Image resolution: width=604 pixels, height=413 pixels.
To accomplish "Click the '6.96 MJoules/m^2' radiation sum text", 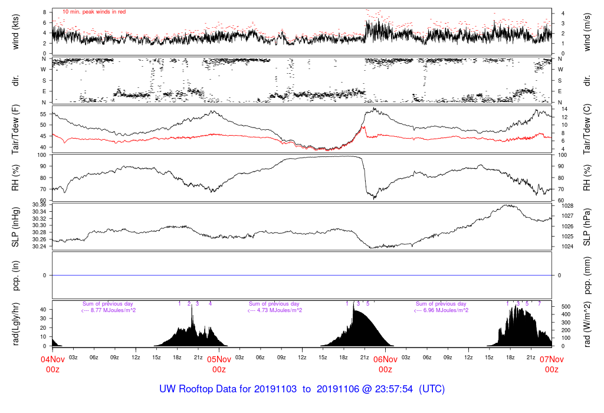I will (x=446, y=310).
